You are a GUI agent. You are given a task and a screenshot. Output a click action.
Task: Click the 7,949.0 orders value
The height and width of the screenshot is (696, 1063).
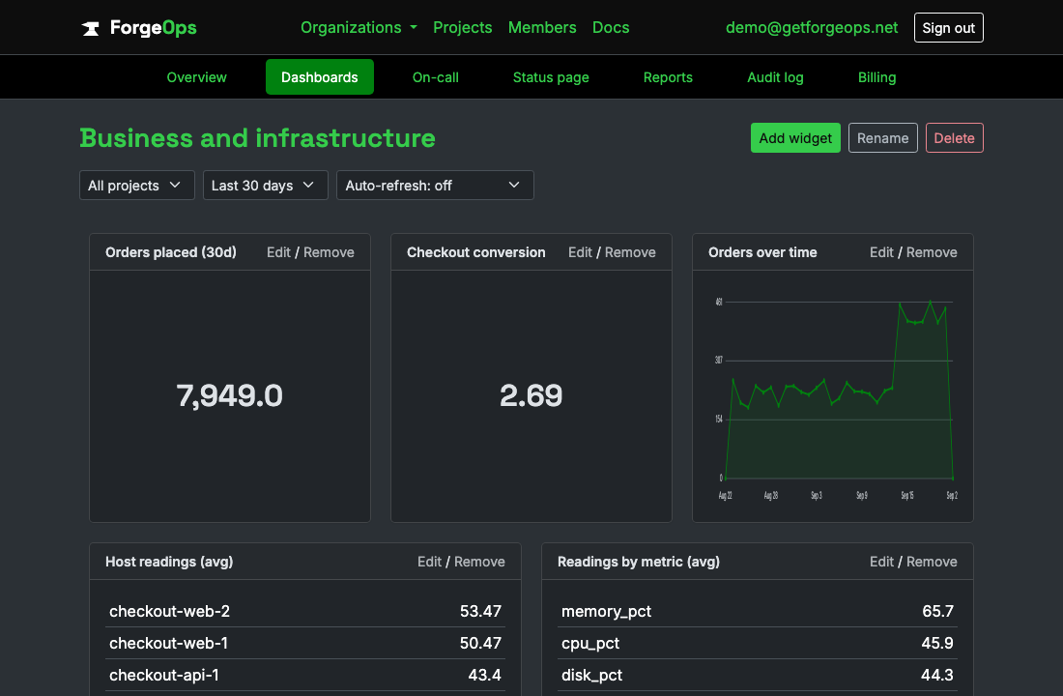click(x=229, y=395)
